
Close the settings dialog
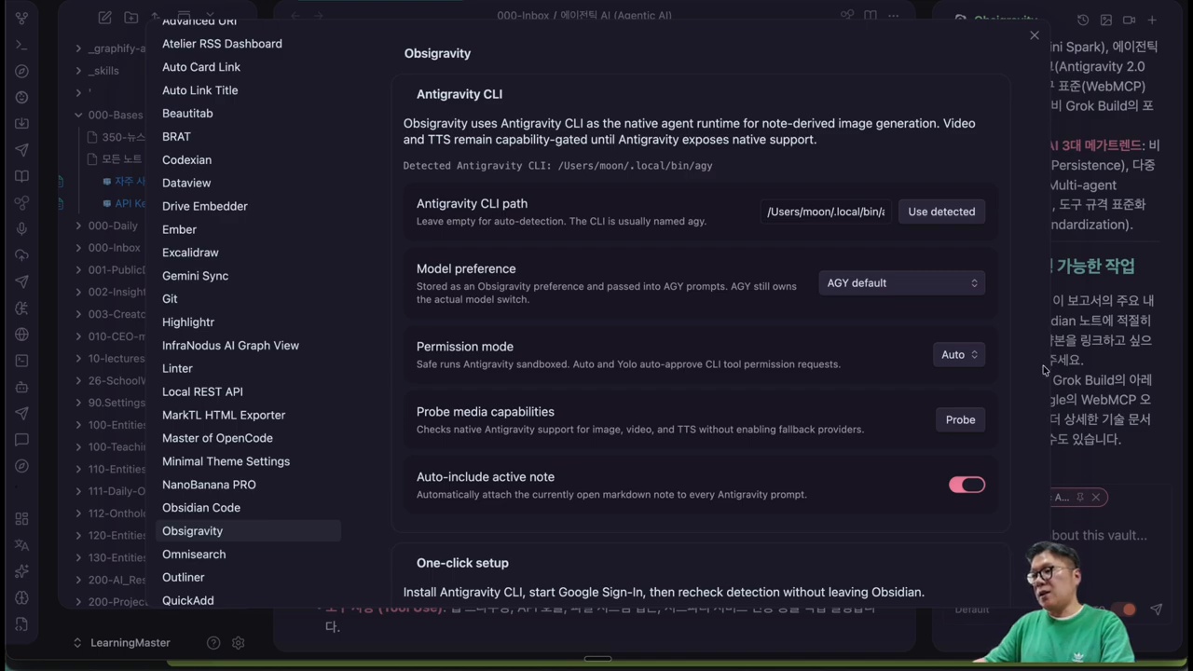[1034, 35]
